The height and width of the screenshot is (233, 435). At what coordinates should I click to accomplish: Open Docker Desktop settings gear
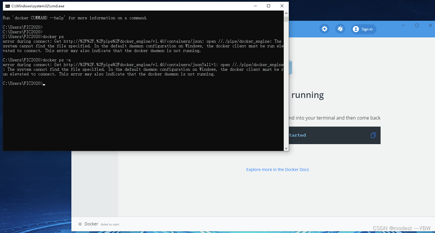pyautogui.click(x=324, y=29)
